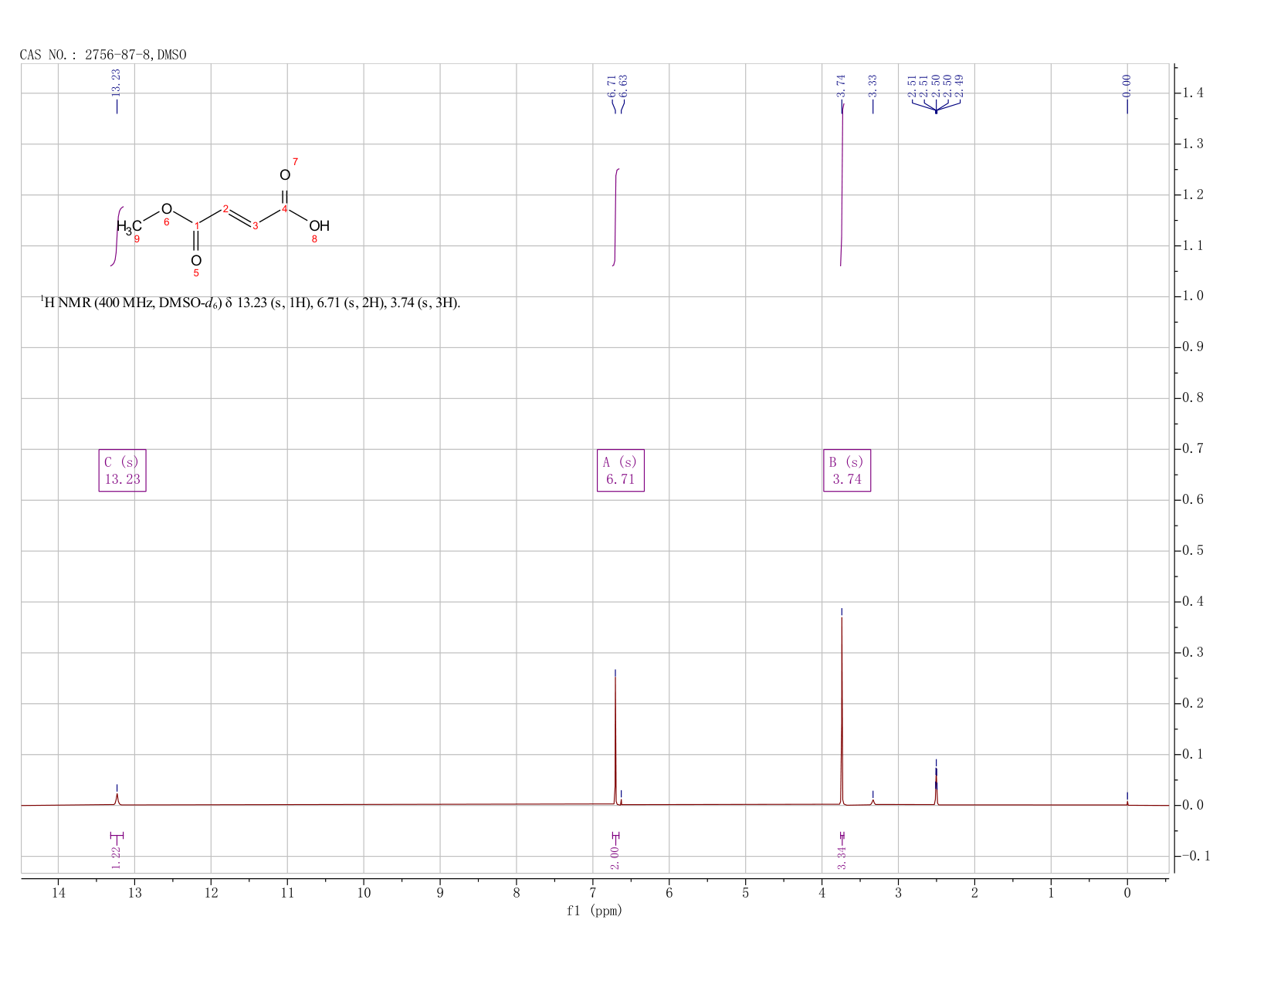Click the broad peak at 13.23 ppm

tap(117, 799)
